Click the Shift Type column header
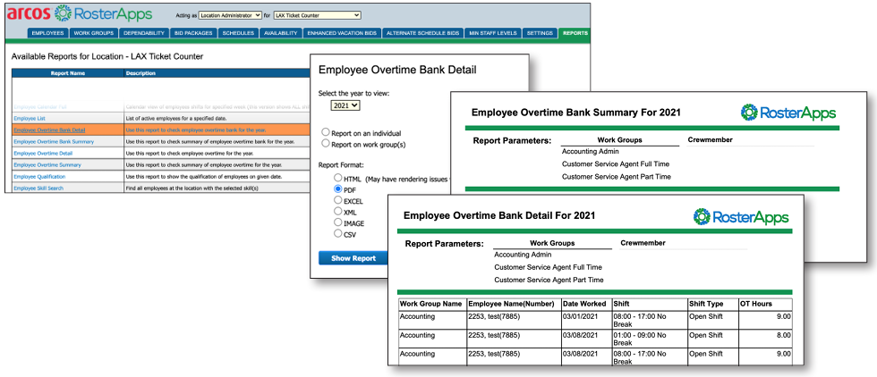 click(712, 304)
